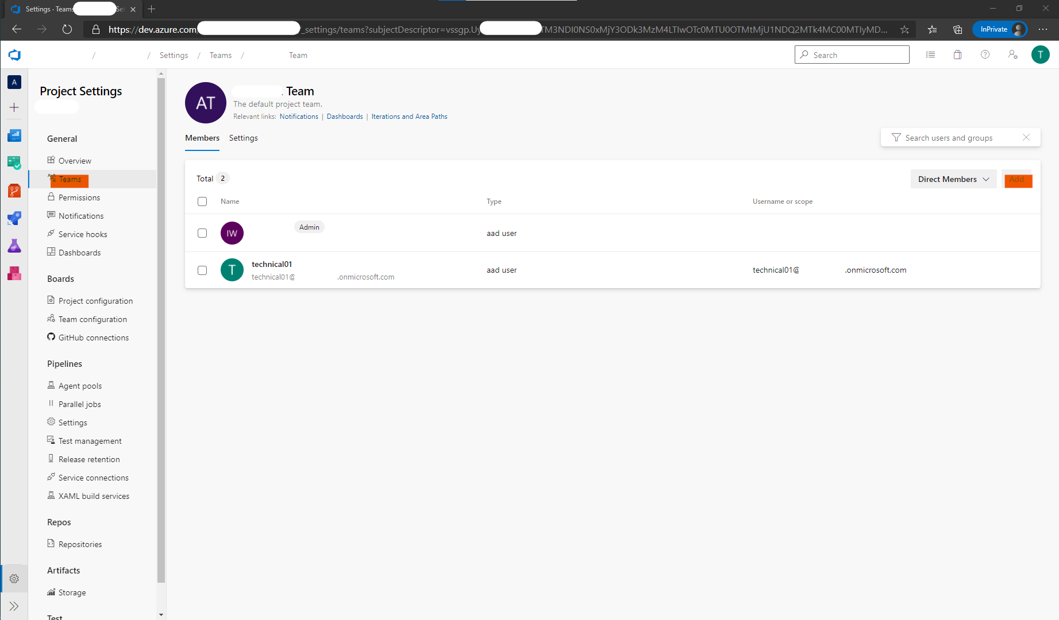Open the Repos hub icon in sidebar

(x=14, y=191)
